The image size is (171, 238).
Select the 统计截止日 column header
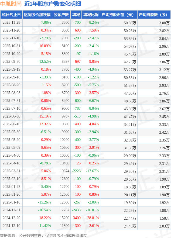pyautogui.click(x=11, y=15)
